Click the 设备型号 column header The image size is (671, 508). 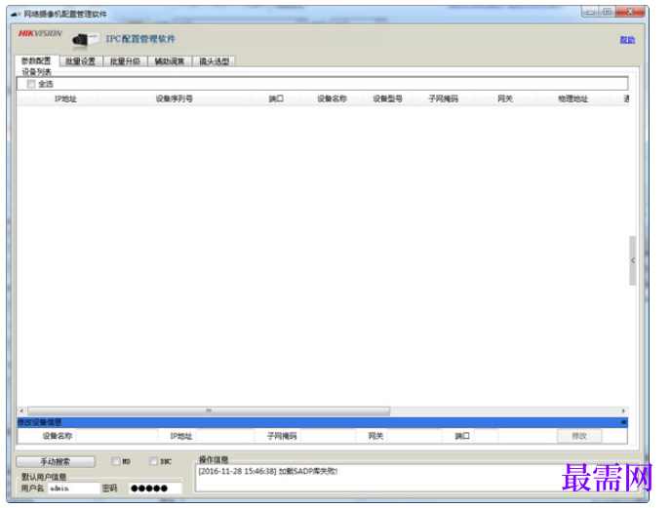click(x=387, y=98)
